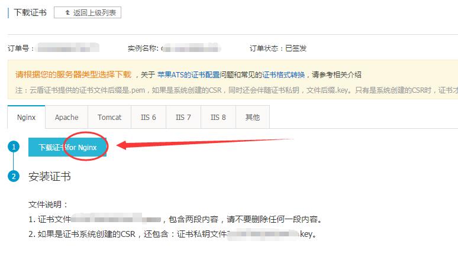458x257 pixels.
Task: Click the 安装证书 step heading
Action: coord(50,177)
